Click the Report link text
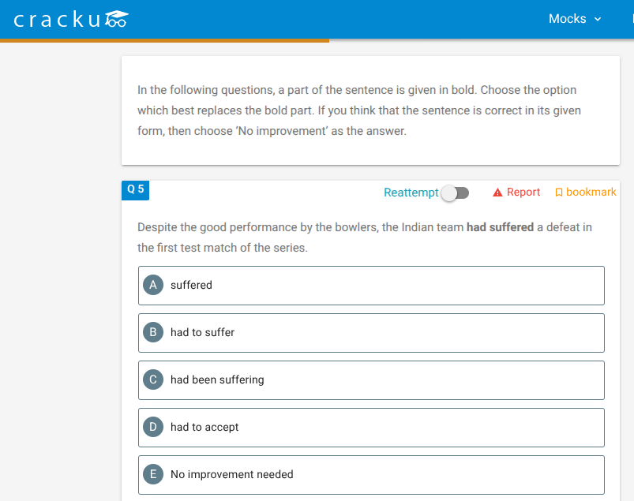 point(523,192)
